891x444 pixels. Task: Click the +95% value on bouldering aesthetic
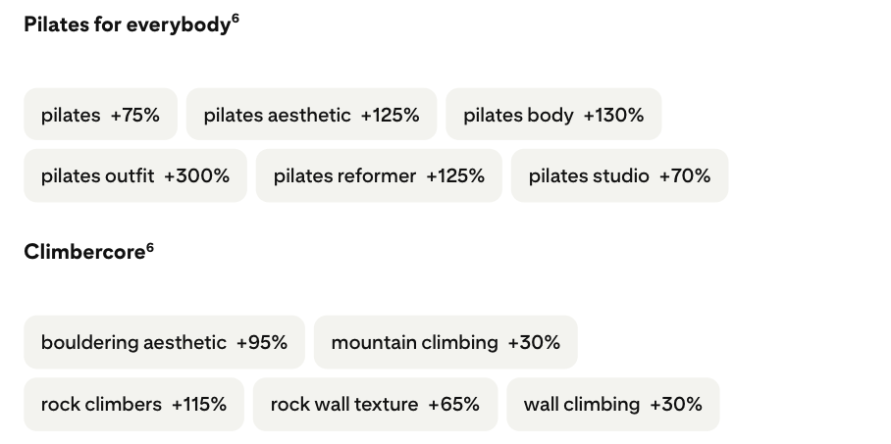click(x=262, y=343)
